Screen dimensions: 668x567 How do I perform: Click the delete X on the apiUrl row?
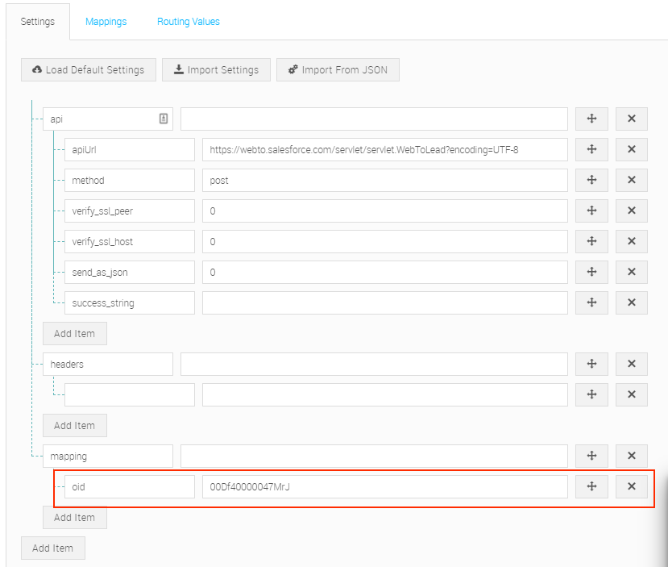632,149
